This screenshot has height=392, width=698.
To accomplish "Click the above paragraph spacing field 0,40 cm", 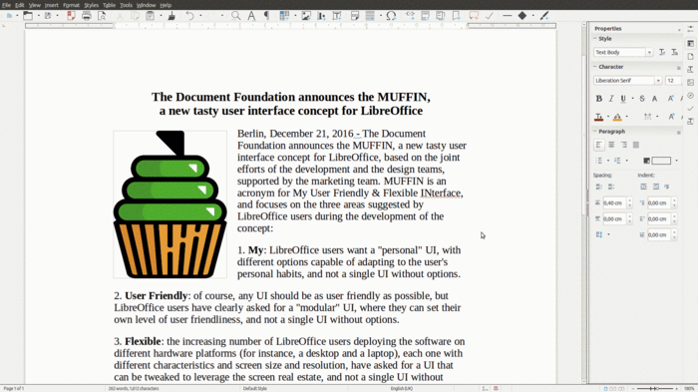I will click(x=614, y=203).
